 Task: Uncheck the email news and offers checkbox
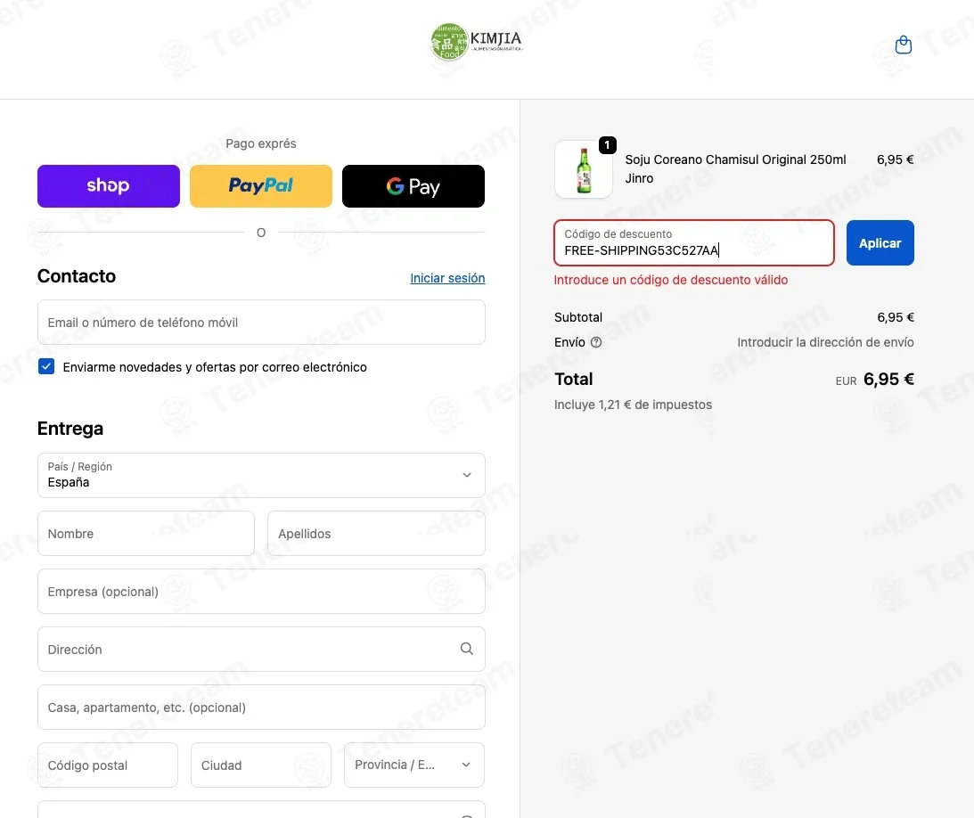[x=46, y=366]
